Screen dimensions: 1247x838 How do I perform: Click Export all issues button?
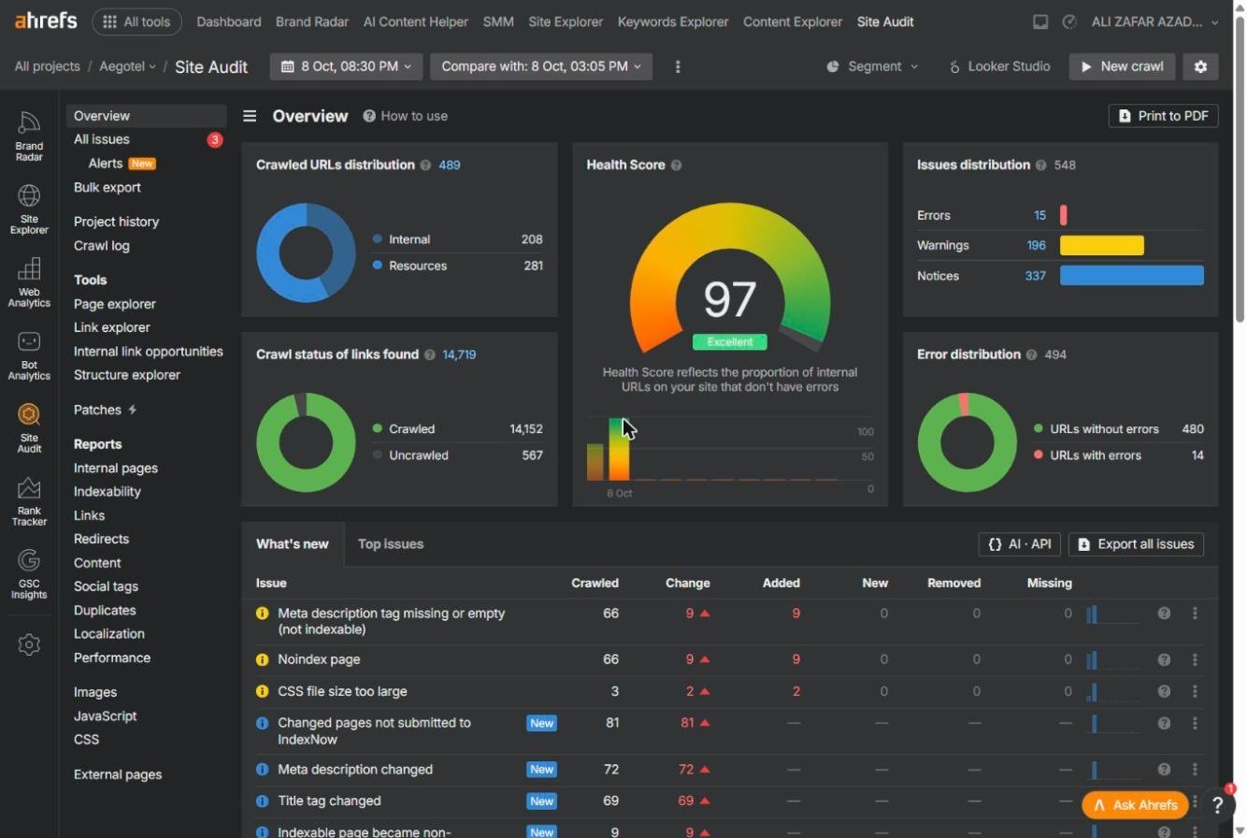point(1136,544)
